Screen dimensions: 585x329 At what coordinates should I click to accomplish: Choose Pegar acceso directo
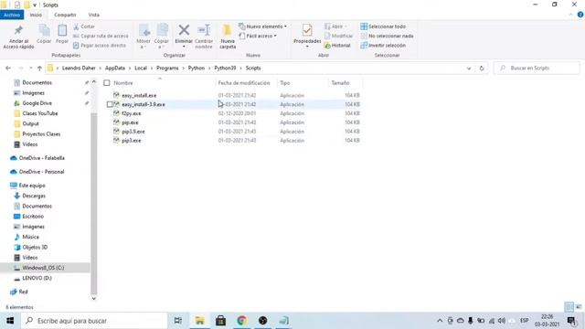(x=100, y=45)
